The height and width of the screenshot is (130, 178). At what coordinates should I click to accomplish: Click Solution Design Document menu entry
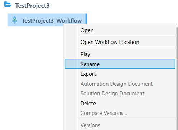120,94
